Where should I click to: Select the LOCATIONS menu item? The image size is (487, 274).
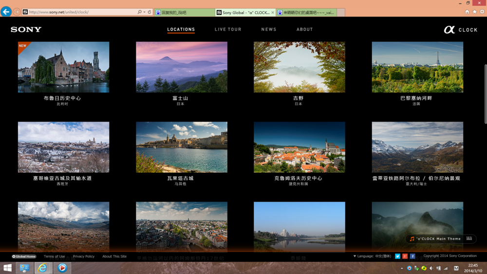click(x=181, y=30)
